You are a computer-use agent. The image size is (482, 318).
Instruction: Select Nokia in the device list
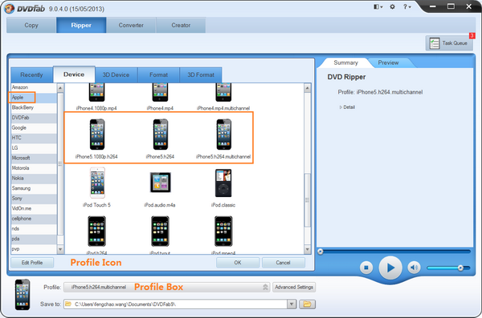pyautogui.click(x=34, y=179)
